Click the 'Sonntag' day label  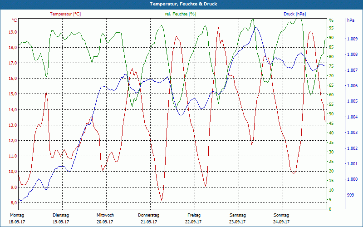point(281,215)
